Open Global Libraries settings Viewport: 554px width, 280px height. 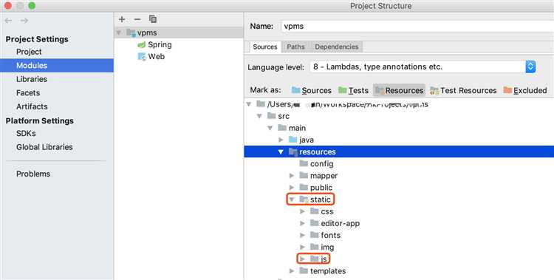44,147
